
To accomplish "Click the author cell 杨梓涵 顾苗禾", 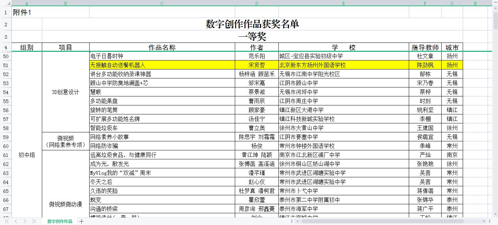I will coord(257,74).
